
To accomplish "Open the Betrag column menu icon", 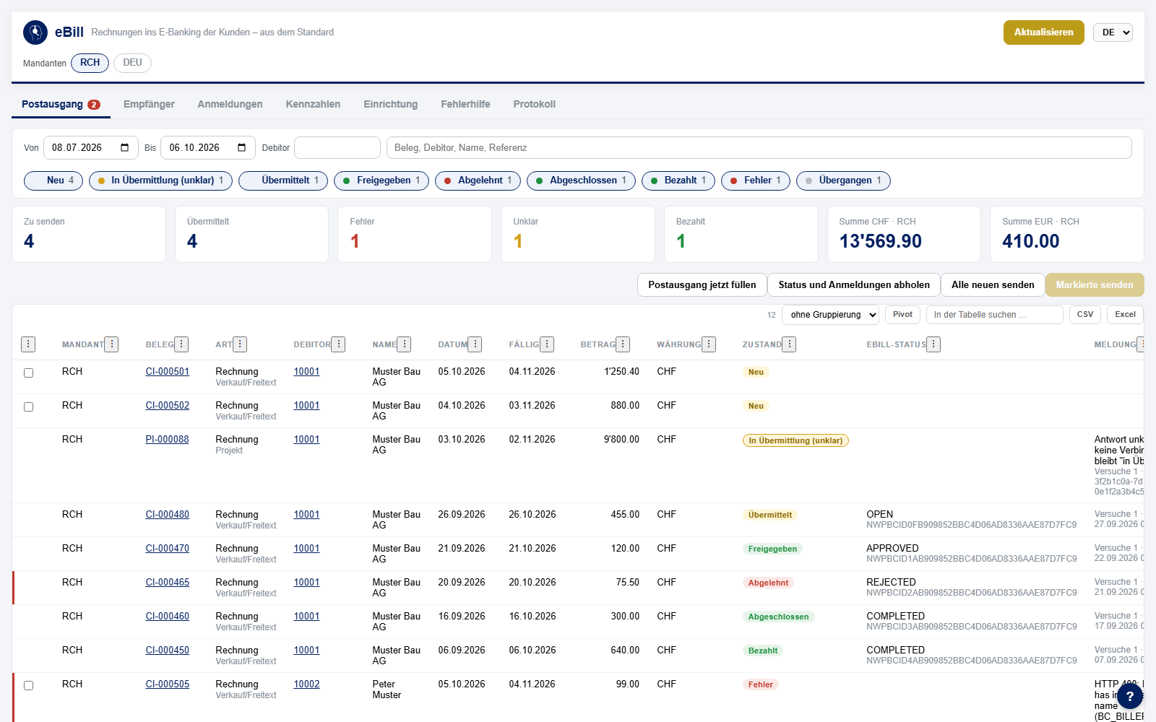I will [x=623, y=344].
